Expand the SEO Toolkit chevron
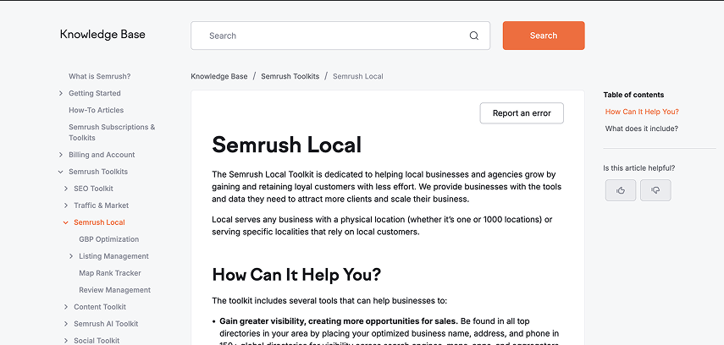724x345 pixels. coord(66,189)
